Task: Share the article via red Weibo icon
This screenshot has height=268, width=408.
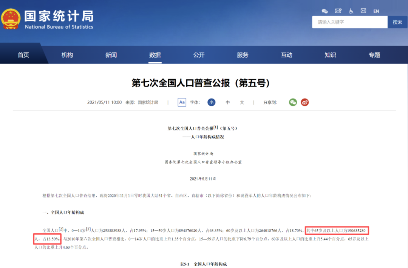Action: coord(305,102)
